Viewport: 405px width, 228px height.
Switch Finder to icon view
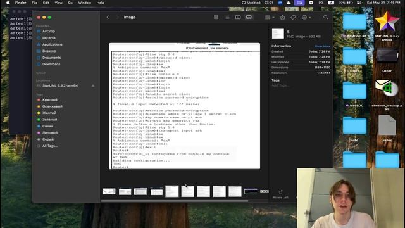pyautogui.click(x=216, y=17)
